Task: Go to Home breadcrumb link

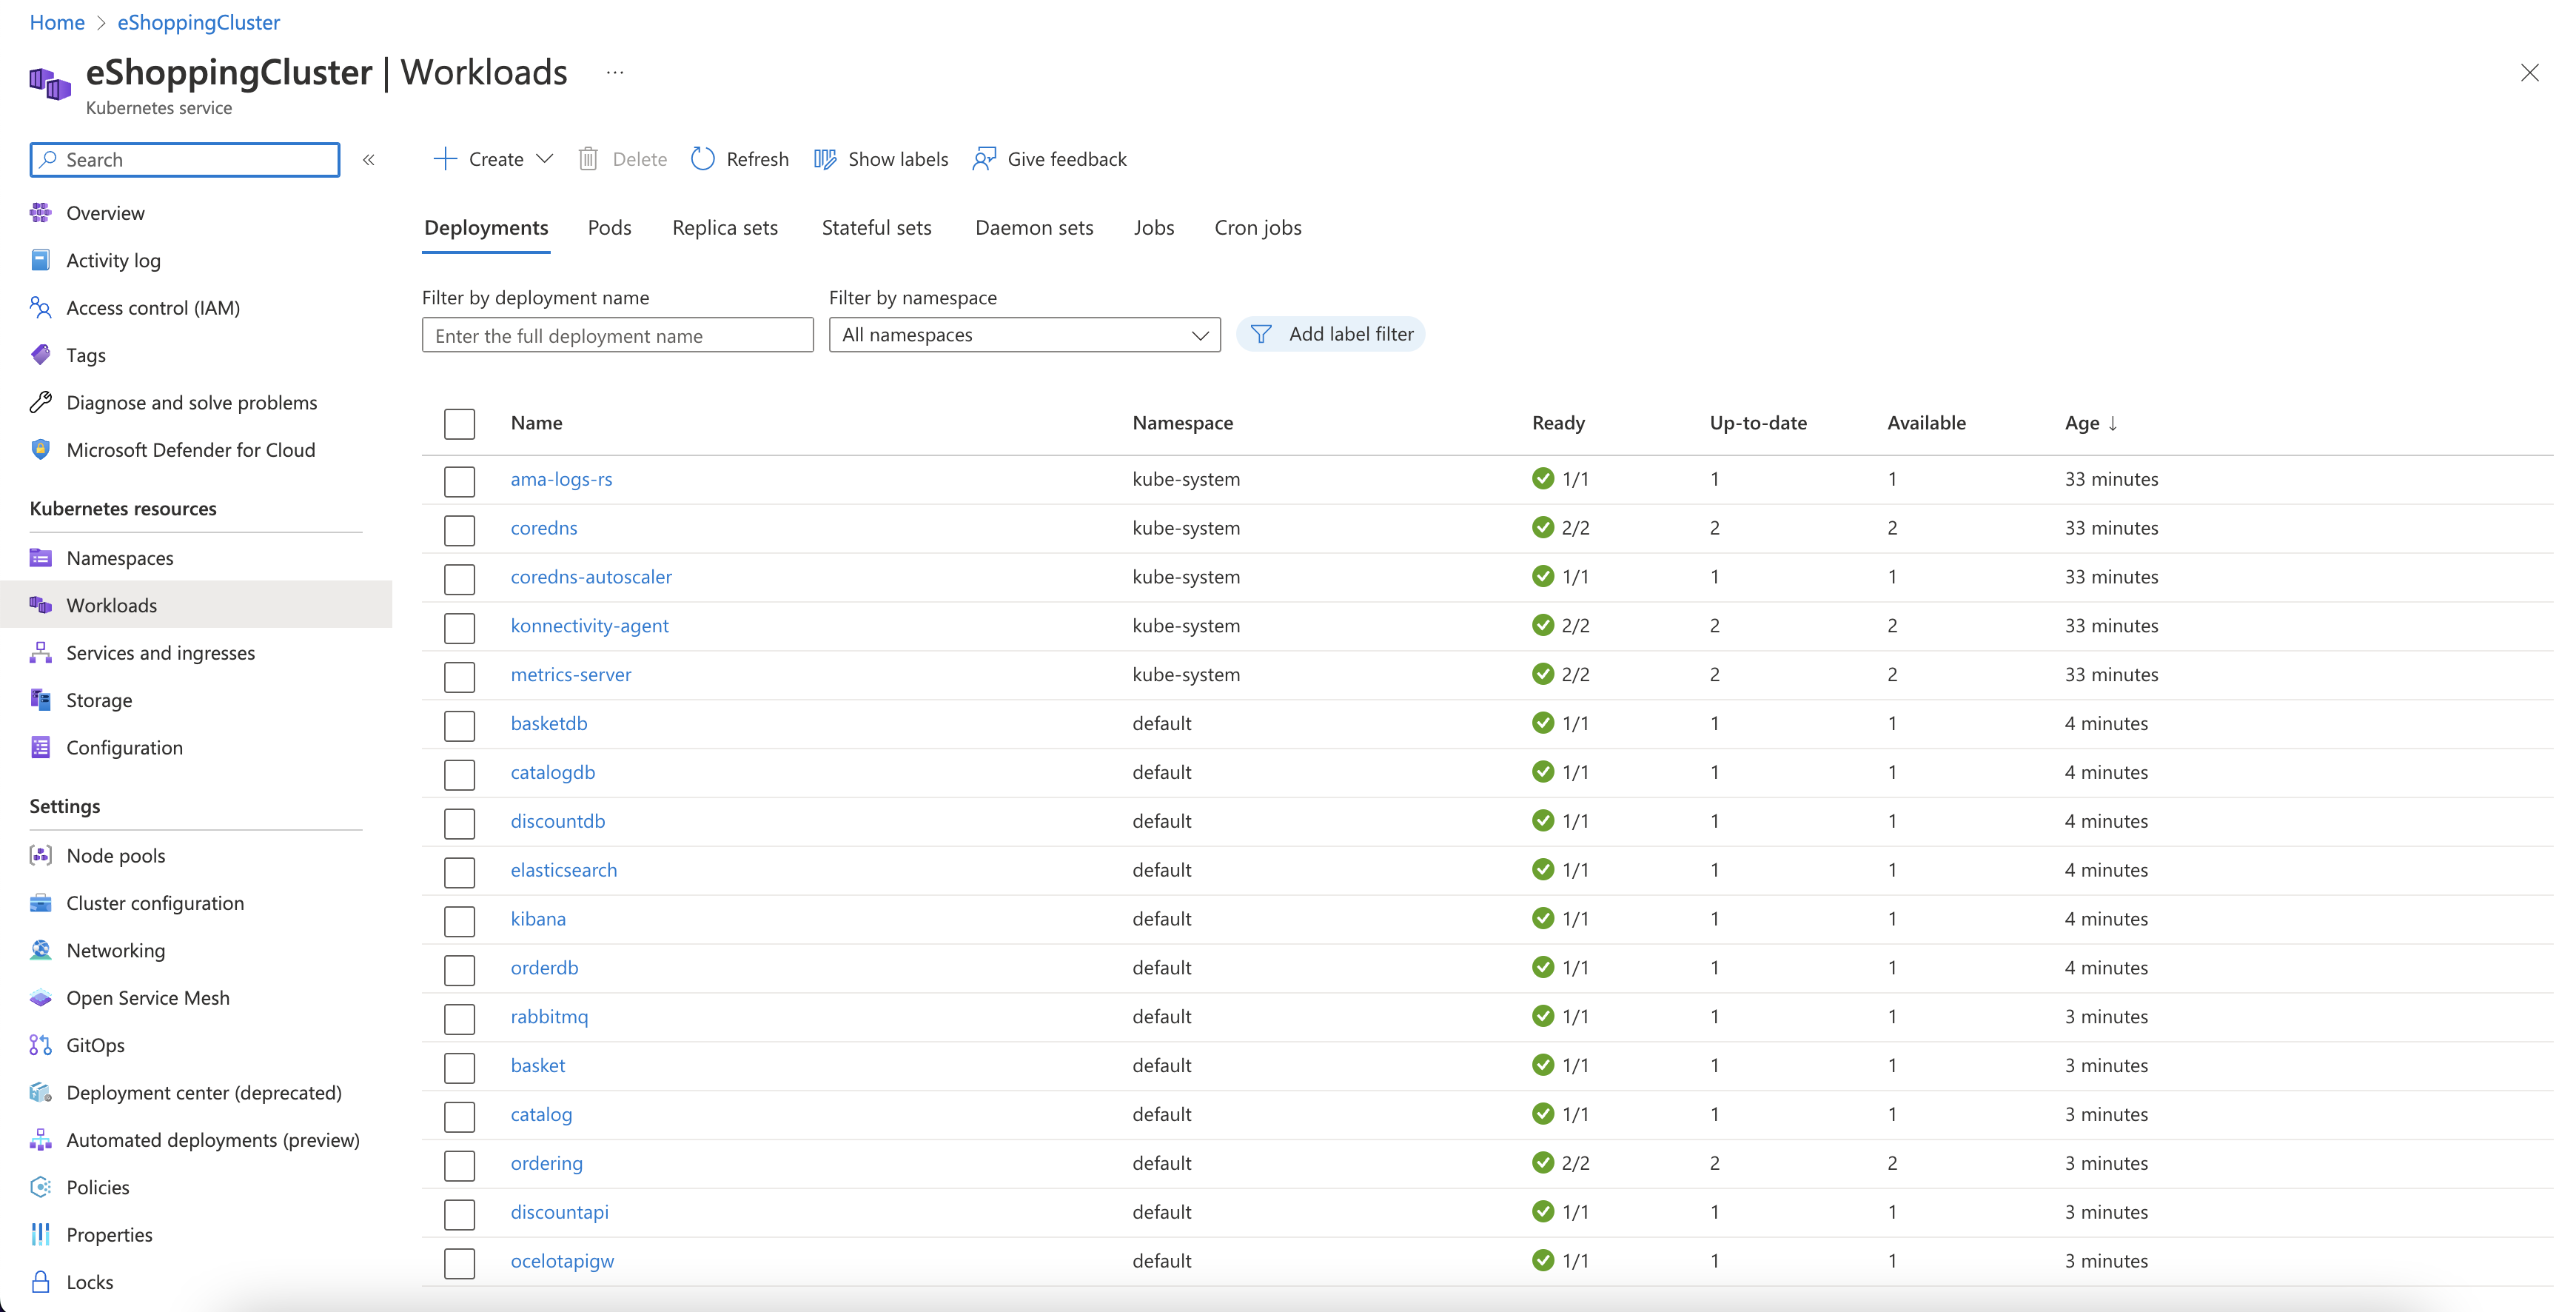Action: coord(57,22)
